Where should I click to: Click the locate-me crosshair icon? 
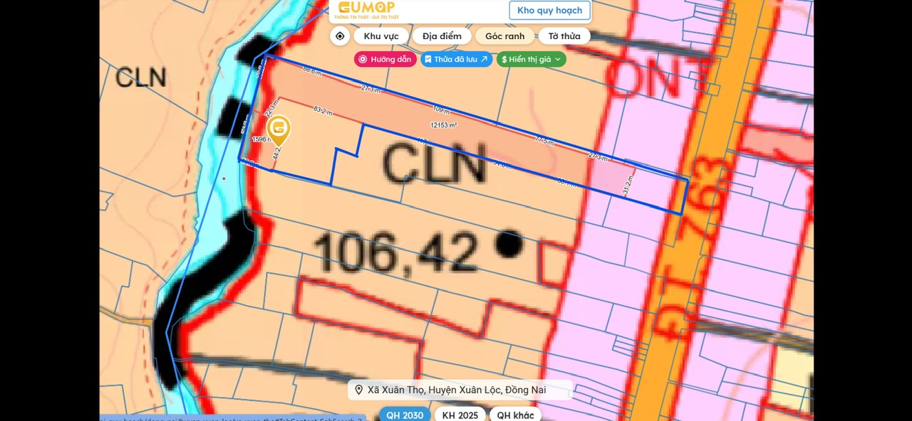pos(340,36)
